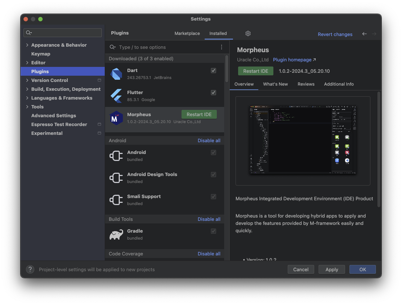Expand the Appearance & Behavior section

click(x=27, y=45)
